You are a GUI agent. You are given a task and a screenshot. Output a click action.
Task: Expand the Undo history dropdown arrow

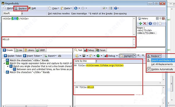point(79,8)
